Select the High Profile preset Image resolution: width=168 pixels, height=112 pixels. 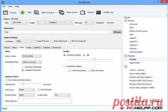point(135,63)
